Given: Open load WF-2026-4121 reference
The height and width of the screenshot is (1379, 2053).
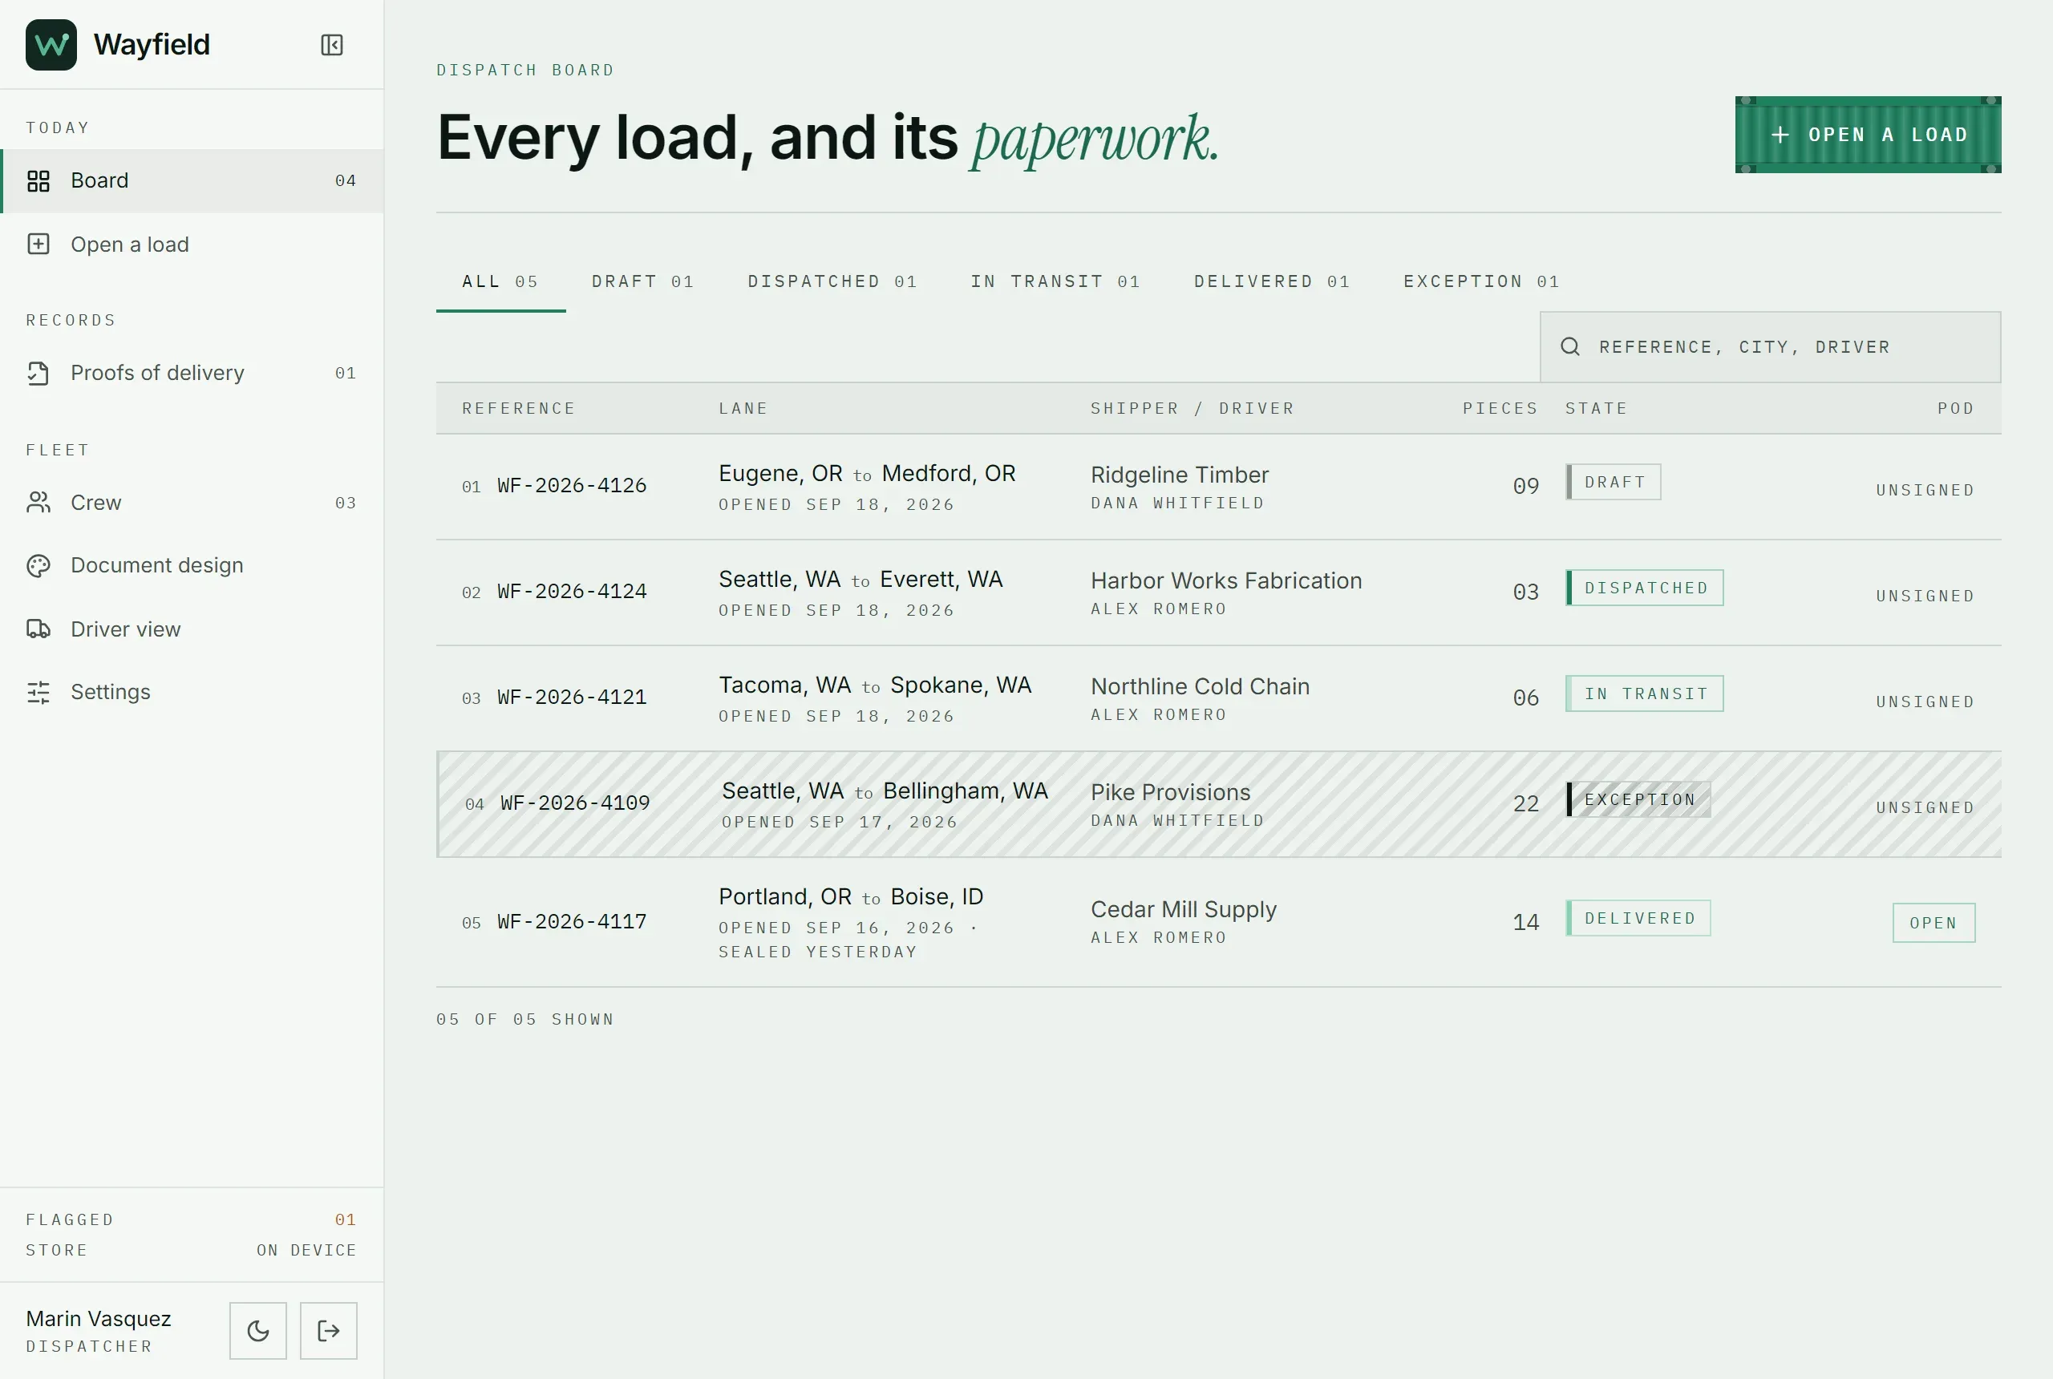Looking at the screenshot, I should tap(572, 698).
